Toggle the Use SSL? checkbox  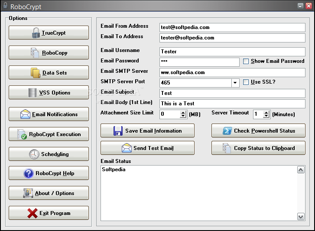(x=246, y=82)
